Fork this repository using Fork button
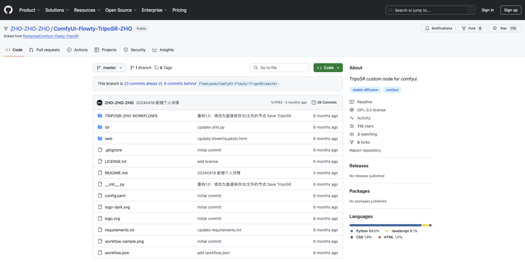Screen dimensions: 525x262 468,28
